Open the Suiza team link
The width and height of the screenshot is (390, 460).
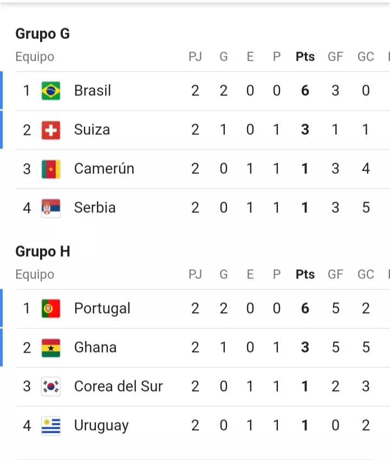point(92,130)
